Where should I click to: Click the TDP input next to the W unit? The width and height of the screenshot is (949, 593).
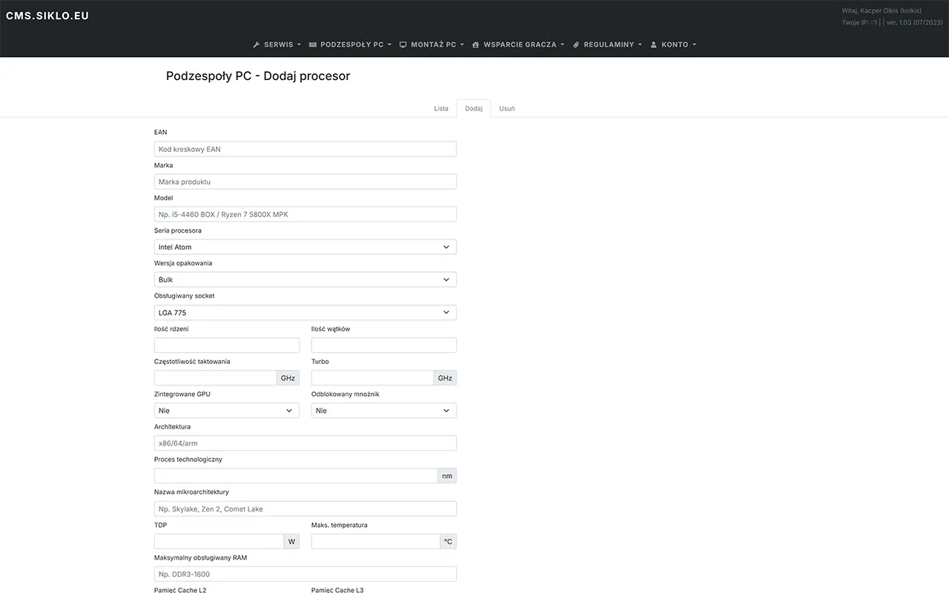click(x=219, y=541)
